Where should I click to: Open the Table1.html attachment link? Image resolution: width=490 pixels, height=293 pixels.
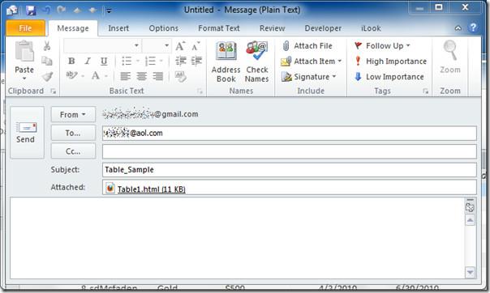pyautogui.click(x=151, y=189)
